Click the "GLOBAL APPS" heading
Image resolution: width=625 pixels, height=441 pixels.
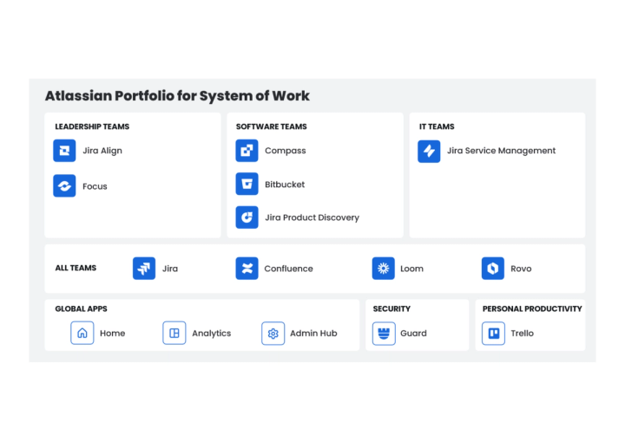pyautogui.click(x=81, y=308)
